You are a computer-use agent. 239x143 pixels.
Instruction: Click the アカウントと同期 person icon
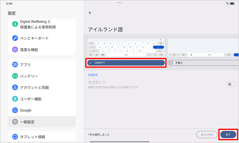[x=15, y=87]
